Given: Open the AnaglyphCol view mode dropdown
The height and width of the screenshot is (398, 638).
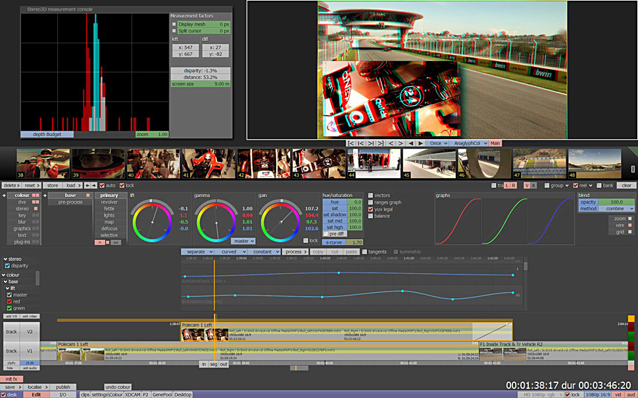Looking at the screenshot, I should (x=468, y=143).
